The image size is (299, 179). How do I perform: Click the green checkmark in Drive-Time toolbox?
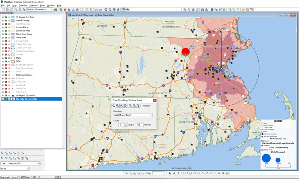click(x=125, y=106)
